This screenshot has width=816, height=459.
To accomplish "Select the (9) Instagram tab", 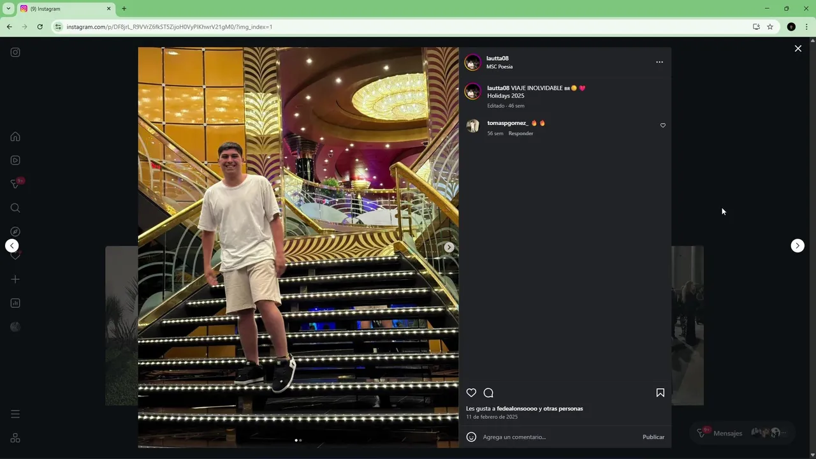I will 66,9.
